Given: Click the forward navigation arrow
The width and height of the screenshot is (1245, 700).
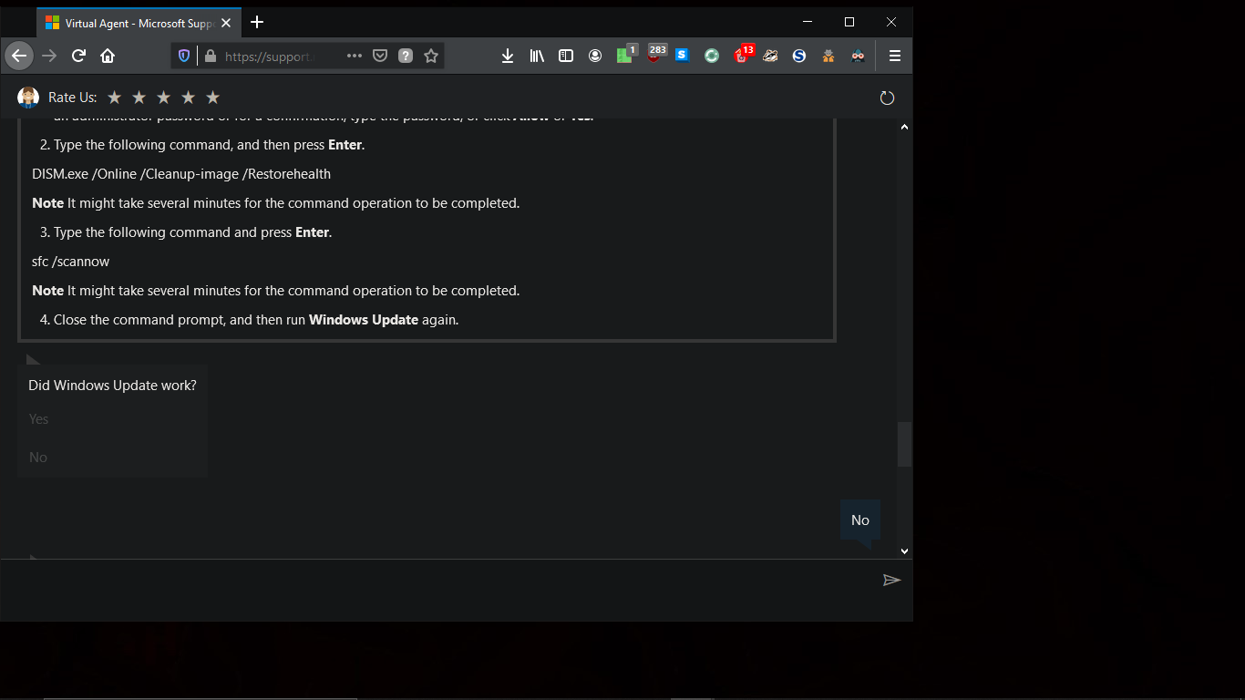Looking at the screenshot, I should 49,56.
